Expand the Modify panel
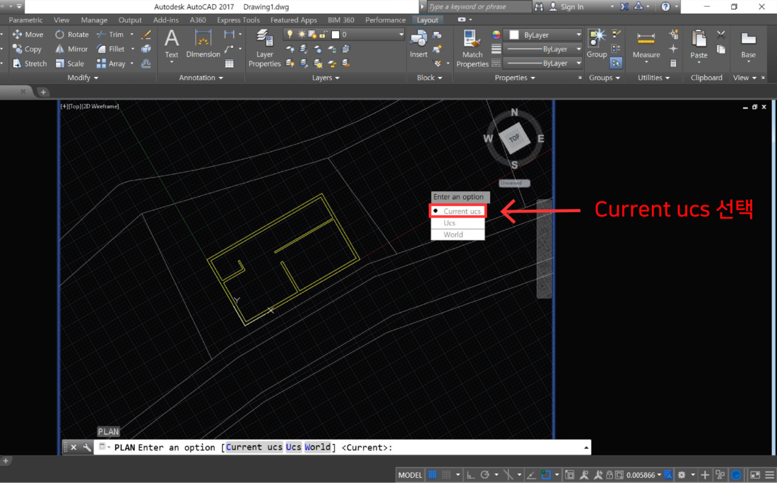Image resolution: width=777 pixels, height=483 pixels. tap(83, 77)
